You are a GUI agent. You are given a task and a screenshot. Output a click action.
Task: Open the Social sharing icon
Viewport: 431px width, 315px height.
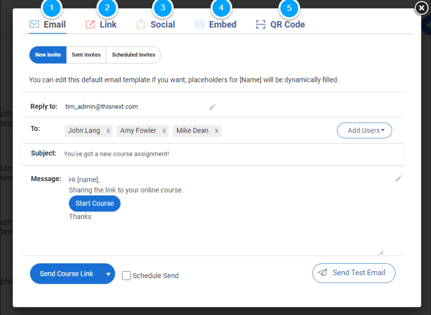click(x=142, y=24)
